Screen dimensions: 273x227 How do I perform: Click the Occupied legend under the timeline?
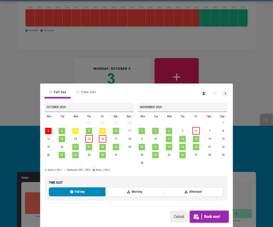[x=47, y=30]
